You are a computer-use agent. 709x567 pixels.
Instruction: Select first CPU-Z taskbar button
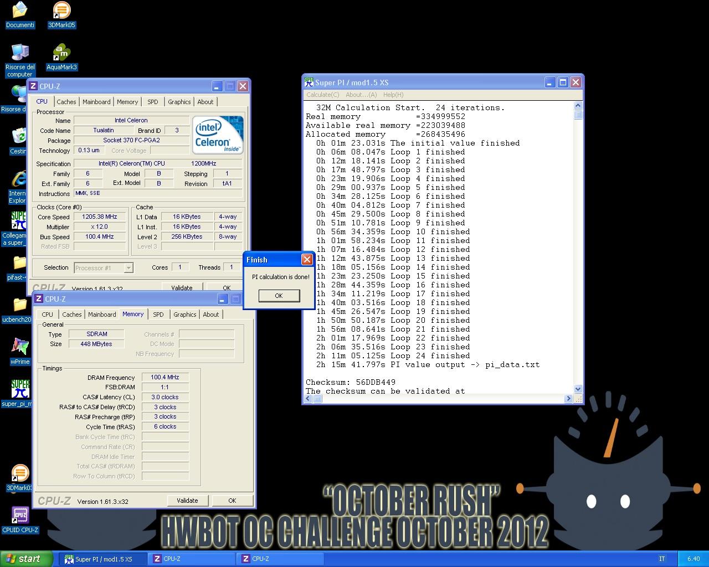coord(192,559)
